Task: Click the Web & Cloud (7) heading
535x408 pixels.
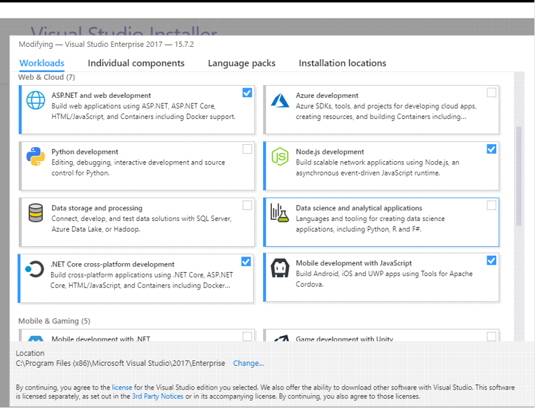Action: point(46,77)
